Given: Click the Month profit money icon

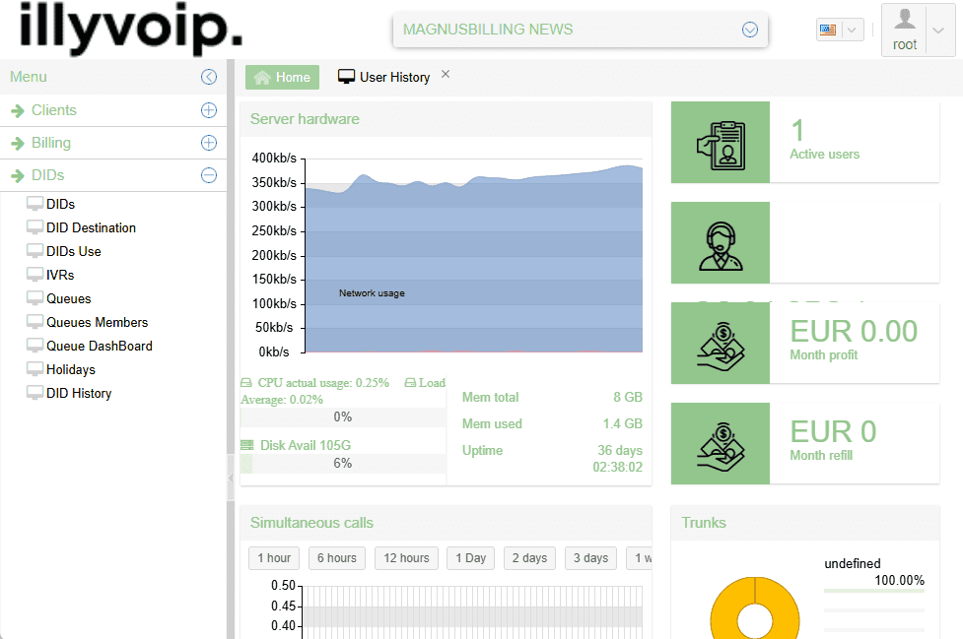Looking at the screenshot, I should coord(720,343).
